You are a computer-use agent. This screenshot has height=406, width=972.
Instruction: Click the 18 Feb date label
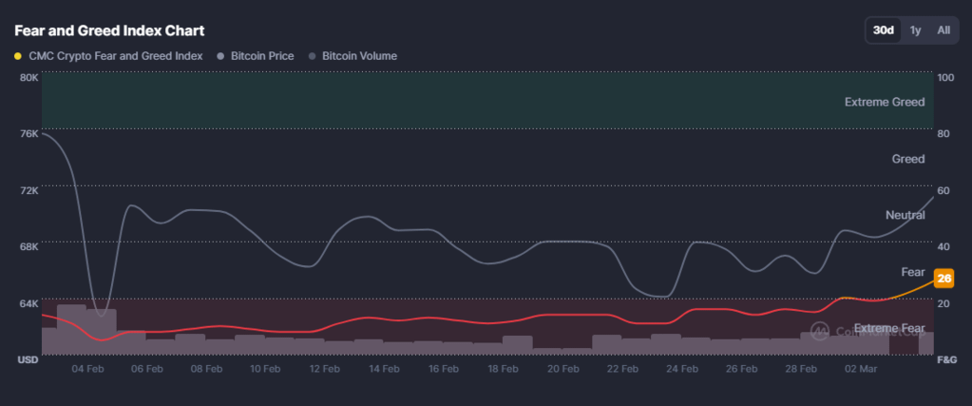tap(504, 369)
